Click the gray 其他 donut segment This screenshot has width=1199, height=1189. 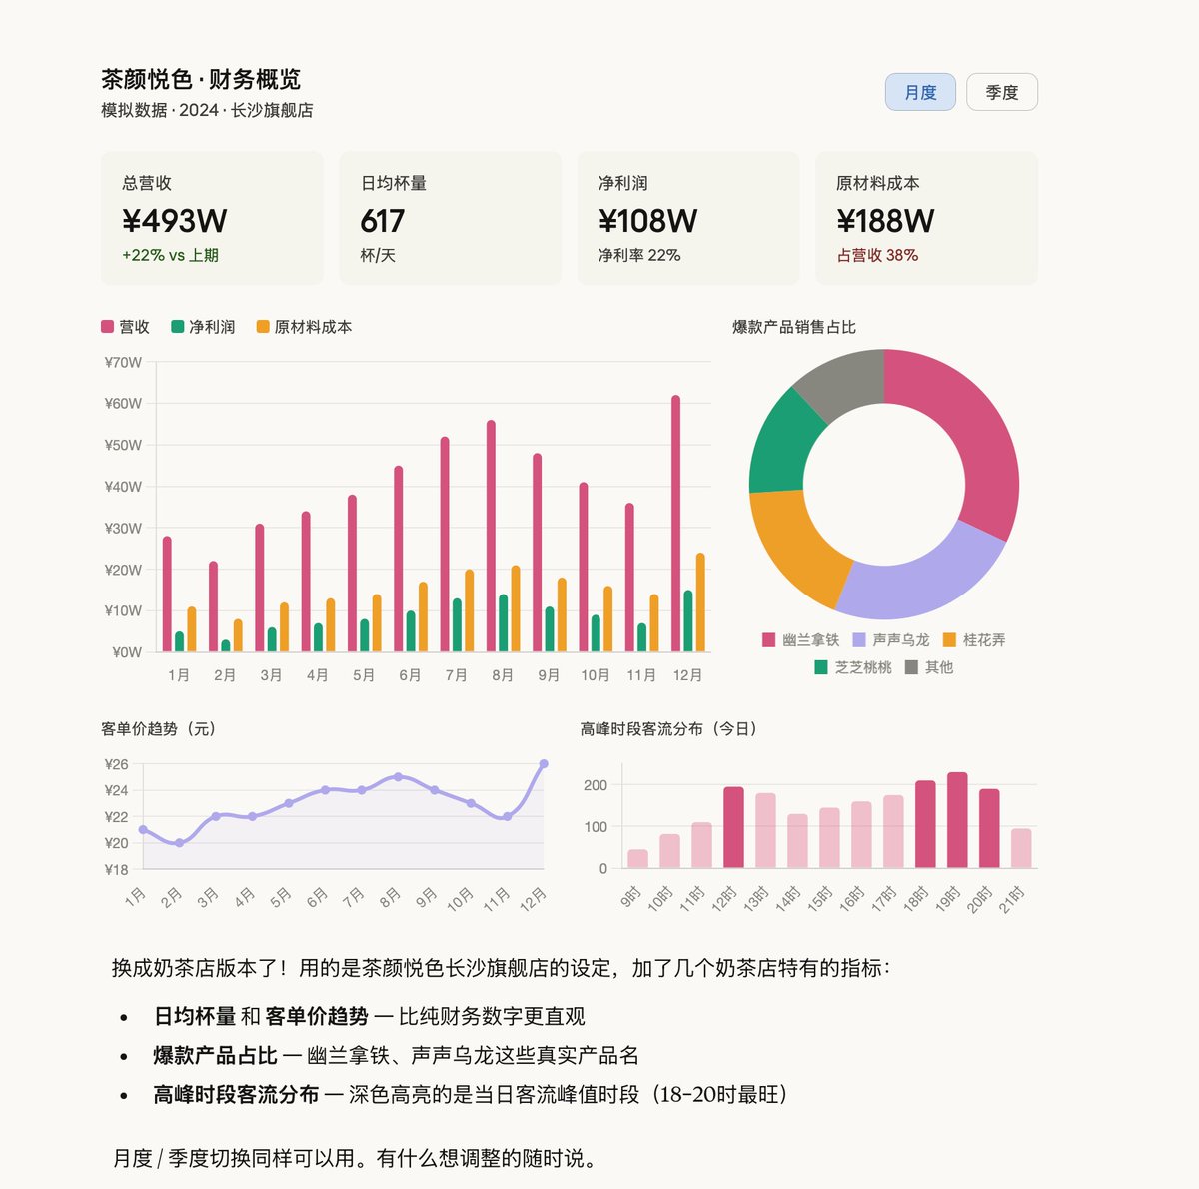pos(844,380)
